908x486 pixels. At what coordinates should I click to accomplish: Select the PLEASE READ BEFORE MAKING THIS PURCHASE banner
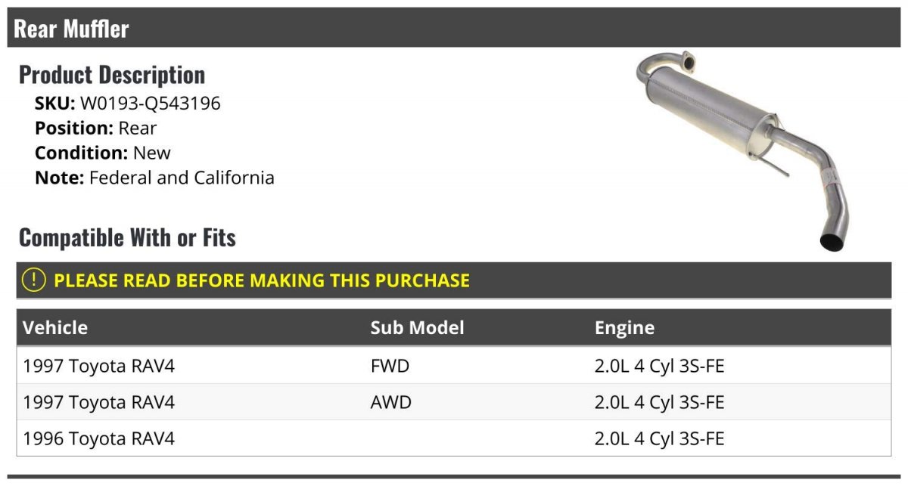click(454, 280)
